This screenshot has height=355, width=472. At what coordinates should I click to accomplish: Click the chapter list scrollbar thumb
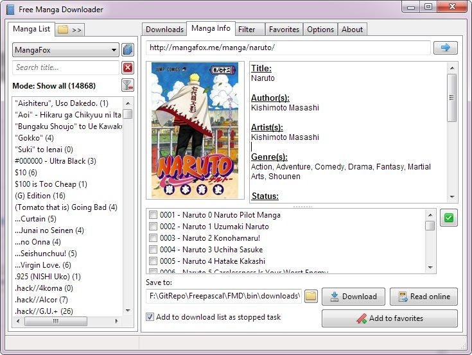click(x=430, y=225)
